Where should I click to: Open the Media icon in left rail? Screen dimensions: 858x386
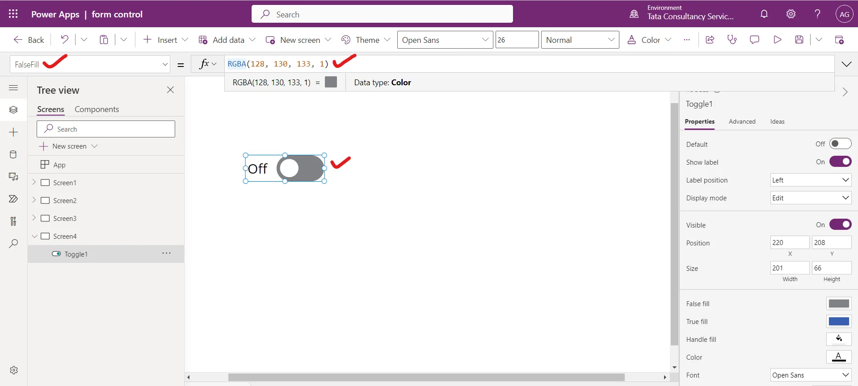(13, 177)
